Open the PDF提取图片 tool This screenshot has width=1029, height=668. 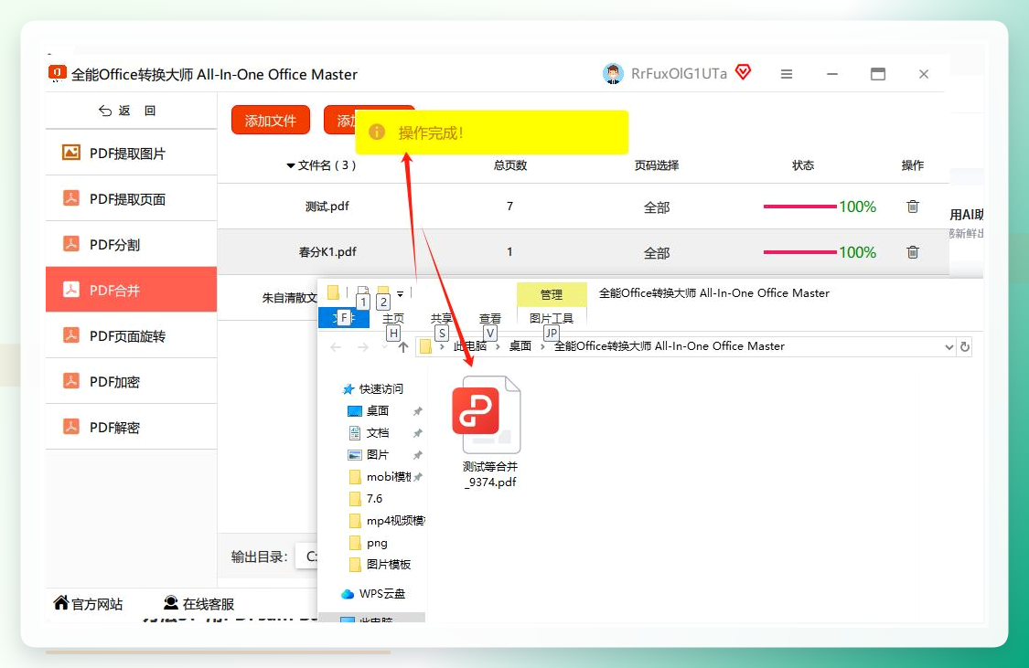pos(131,153)
